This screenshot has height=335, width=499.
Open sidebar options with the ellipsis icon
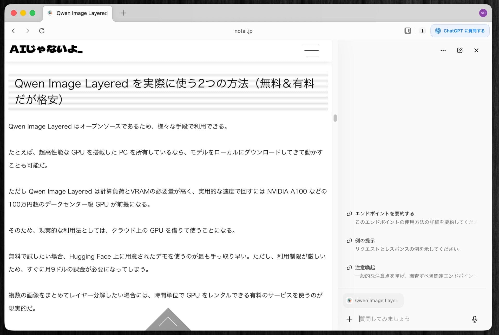point(443,50)
